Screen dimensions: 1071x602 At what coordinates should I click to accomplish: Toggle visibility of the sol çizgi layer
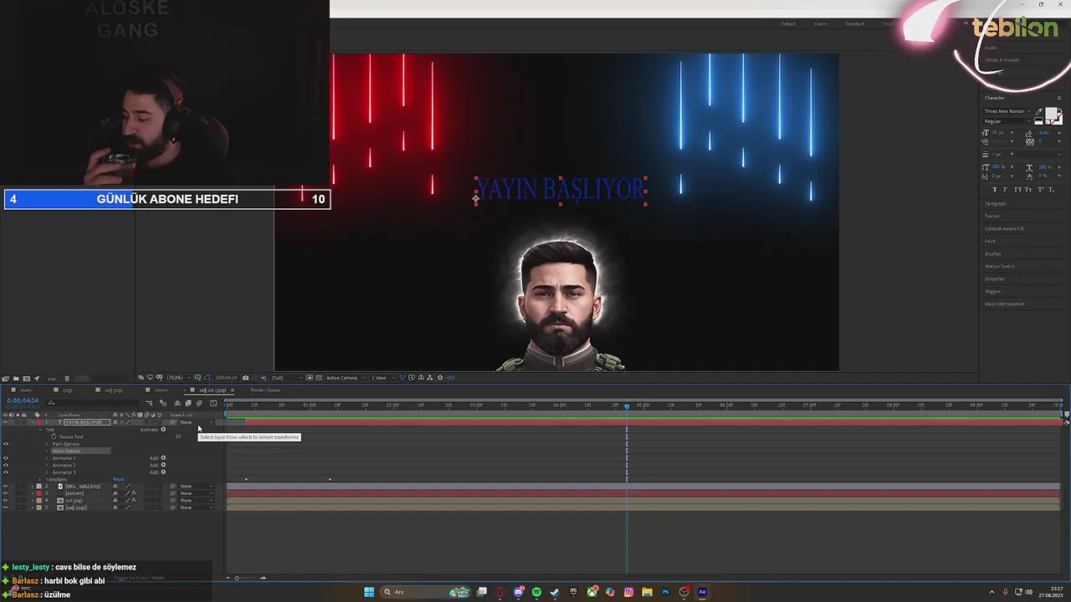point(6,501)
